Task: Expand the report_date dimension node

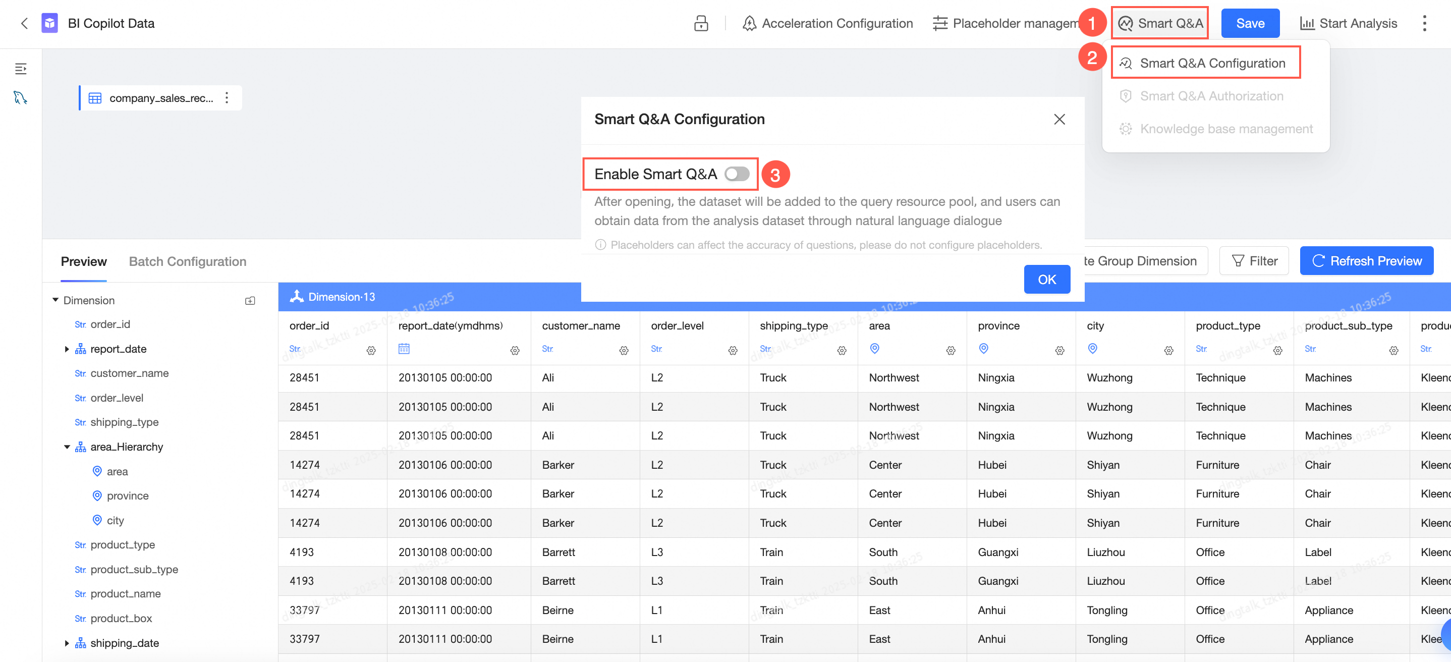Action: (67, 348)
